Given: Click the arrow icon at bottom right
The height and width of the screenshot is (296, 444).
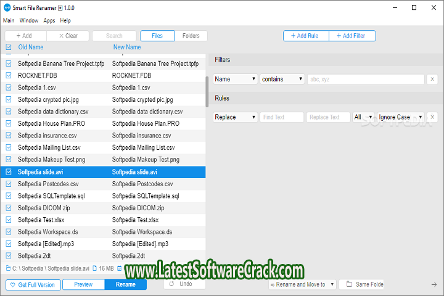Looking at the screenshot, I should 434,284.
